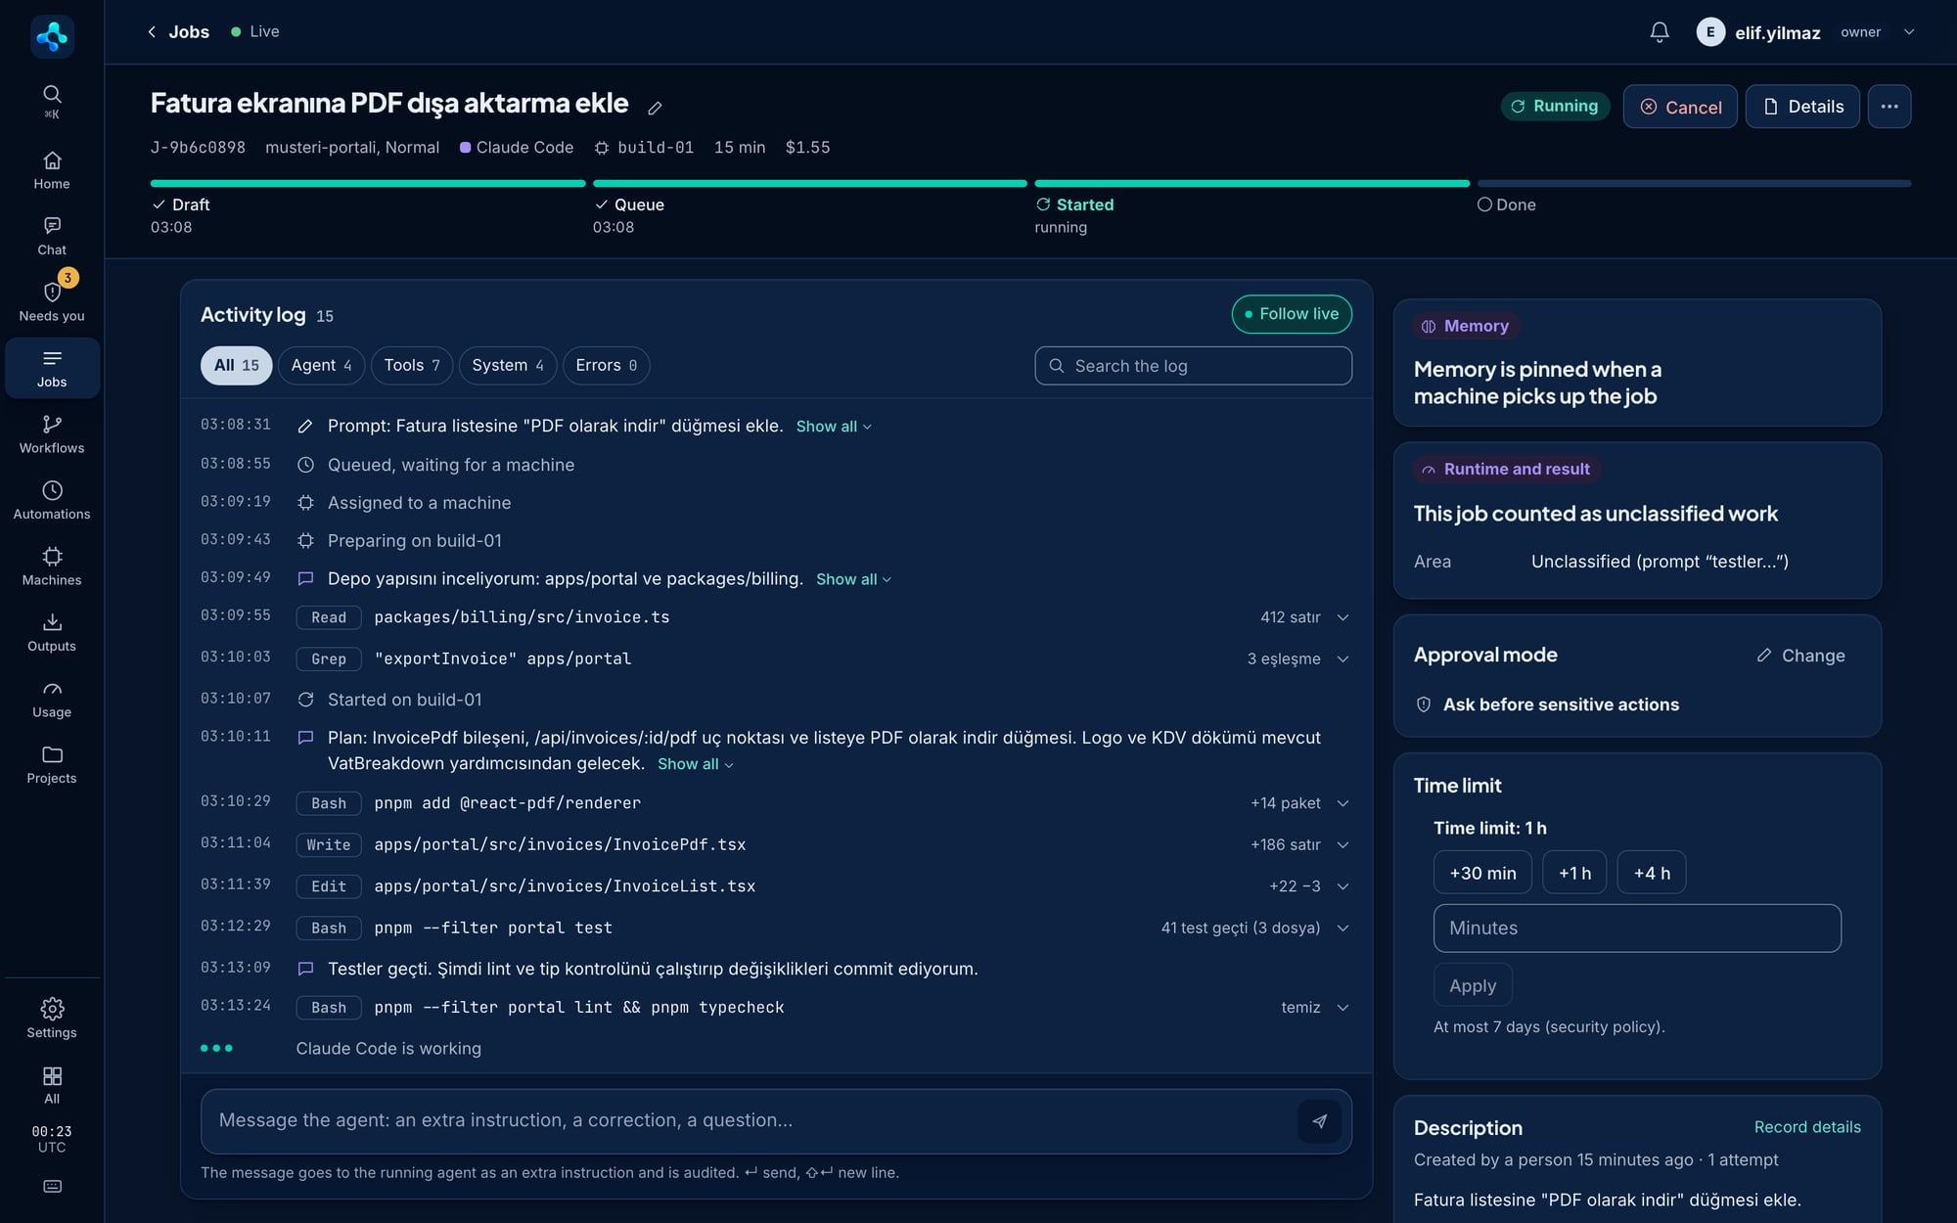Open Outputs download icon
This screenshot has height=1223, width=1957.
[52, 622]
